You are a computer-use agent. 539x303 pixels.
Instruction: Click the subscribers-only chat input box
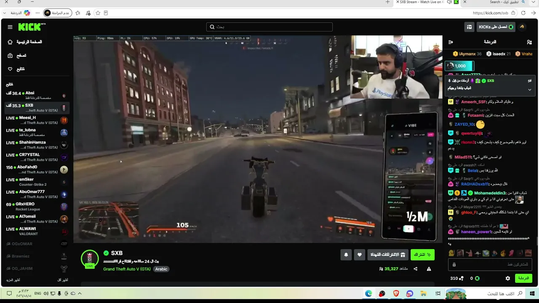click(x=491, y=264)
